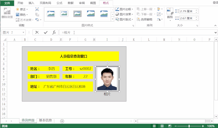Click Bring Forward (上移一层)
The height and width of the screenshot is (128, 218).
pyautogui.click(x=145, y=9)
